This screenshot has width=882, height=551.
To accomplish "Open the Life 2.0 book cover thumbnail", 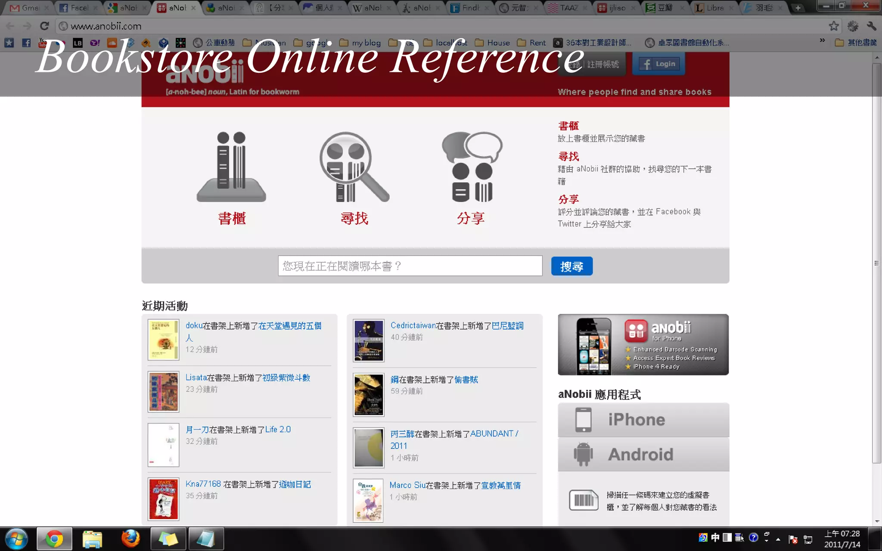I will pyautogui.click(x=163, y=445).
